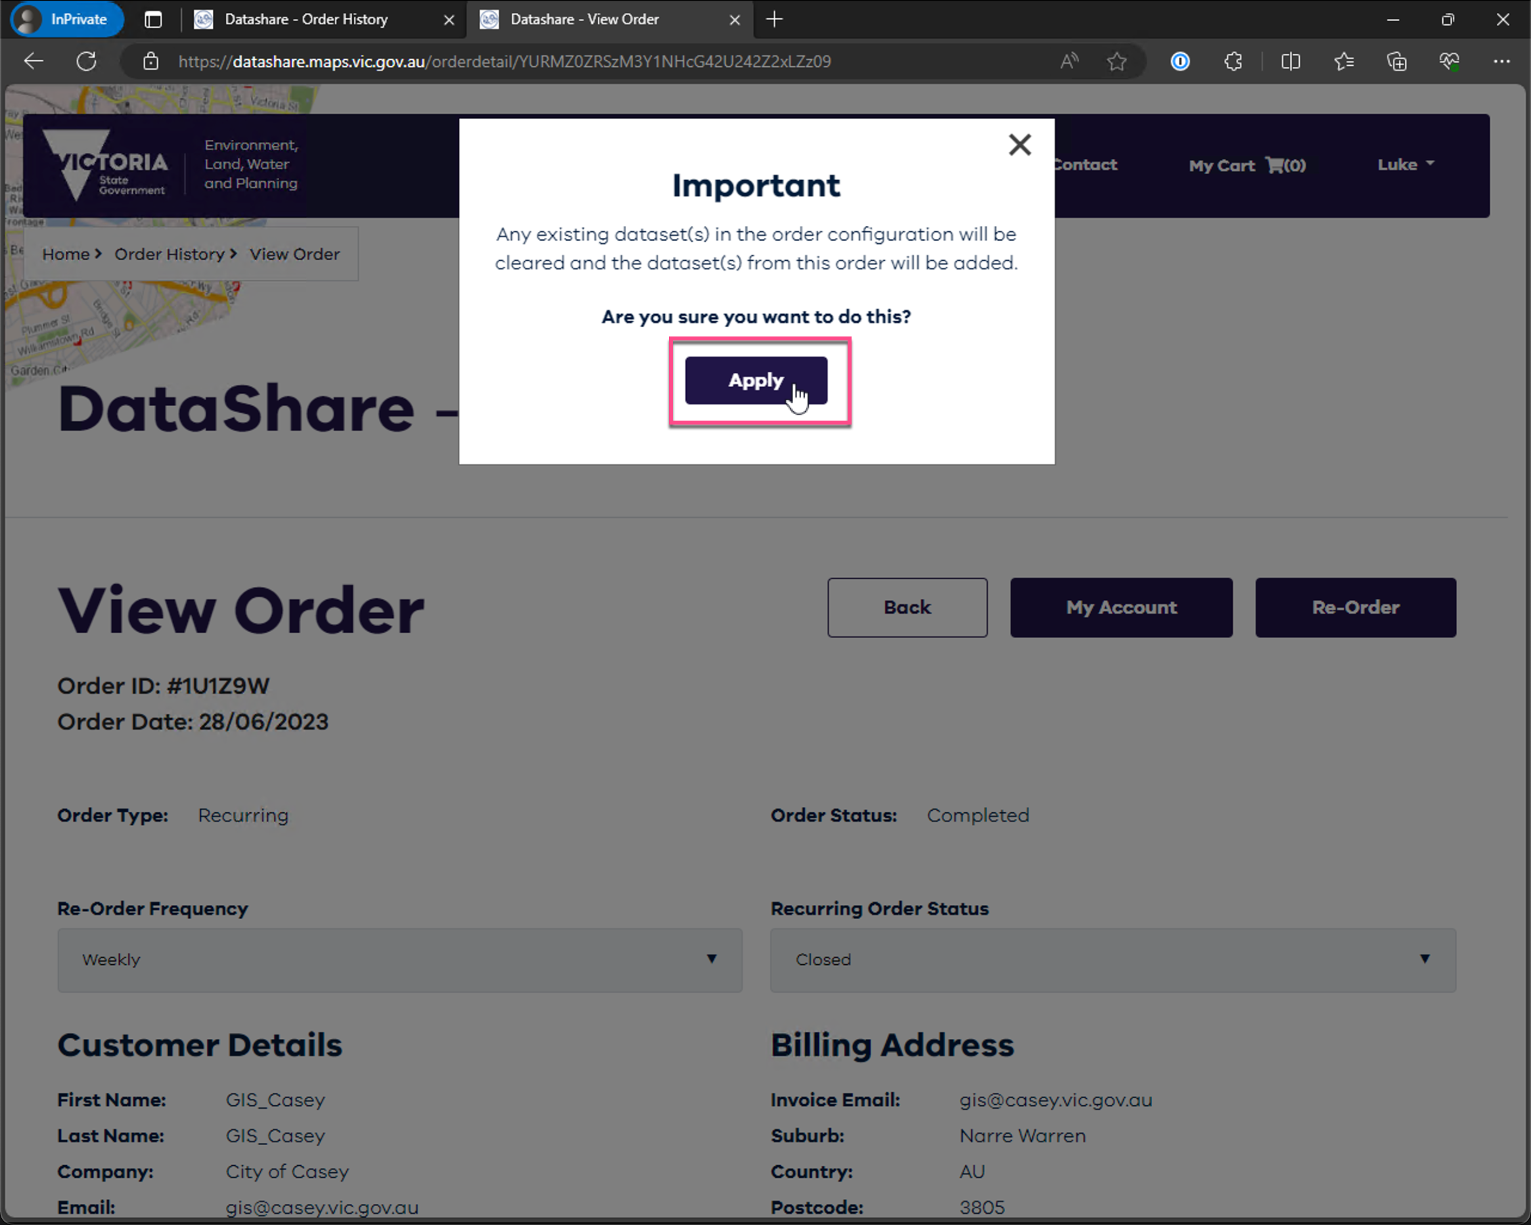Click the Order Type value Recurring
Screen dimensions: 1531x1225
pos(244,816)
